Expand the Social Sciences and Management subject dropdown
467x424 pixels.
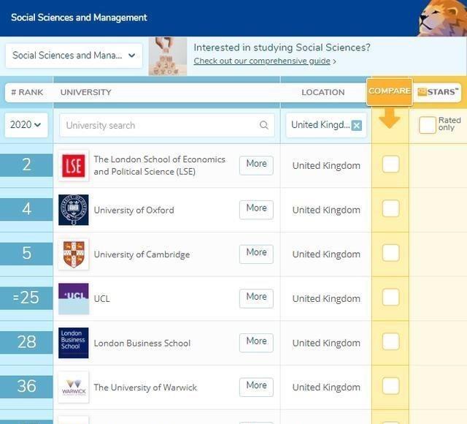click(x=74, y=56)
